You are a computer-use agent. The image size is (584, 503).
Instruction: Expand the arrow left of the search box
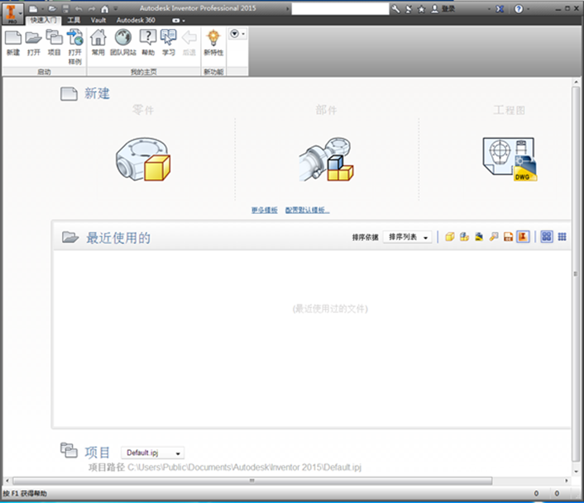point(287,9)
